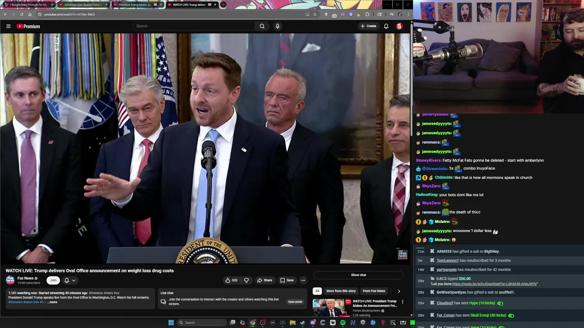Click the Join channel button
Viewport: 584px width, 328px height.
pyautogui.click(x=53, y=280)
